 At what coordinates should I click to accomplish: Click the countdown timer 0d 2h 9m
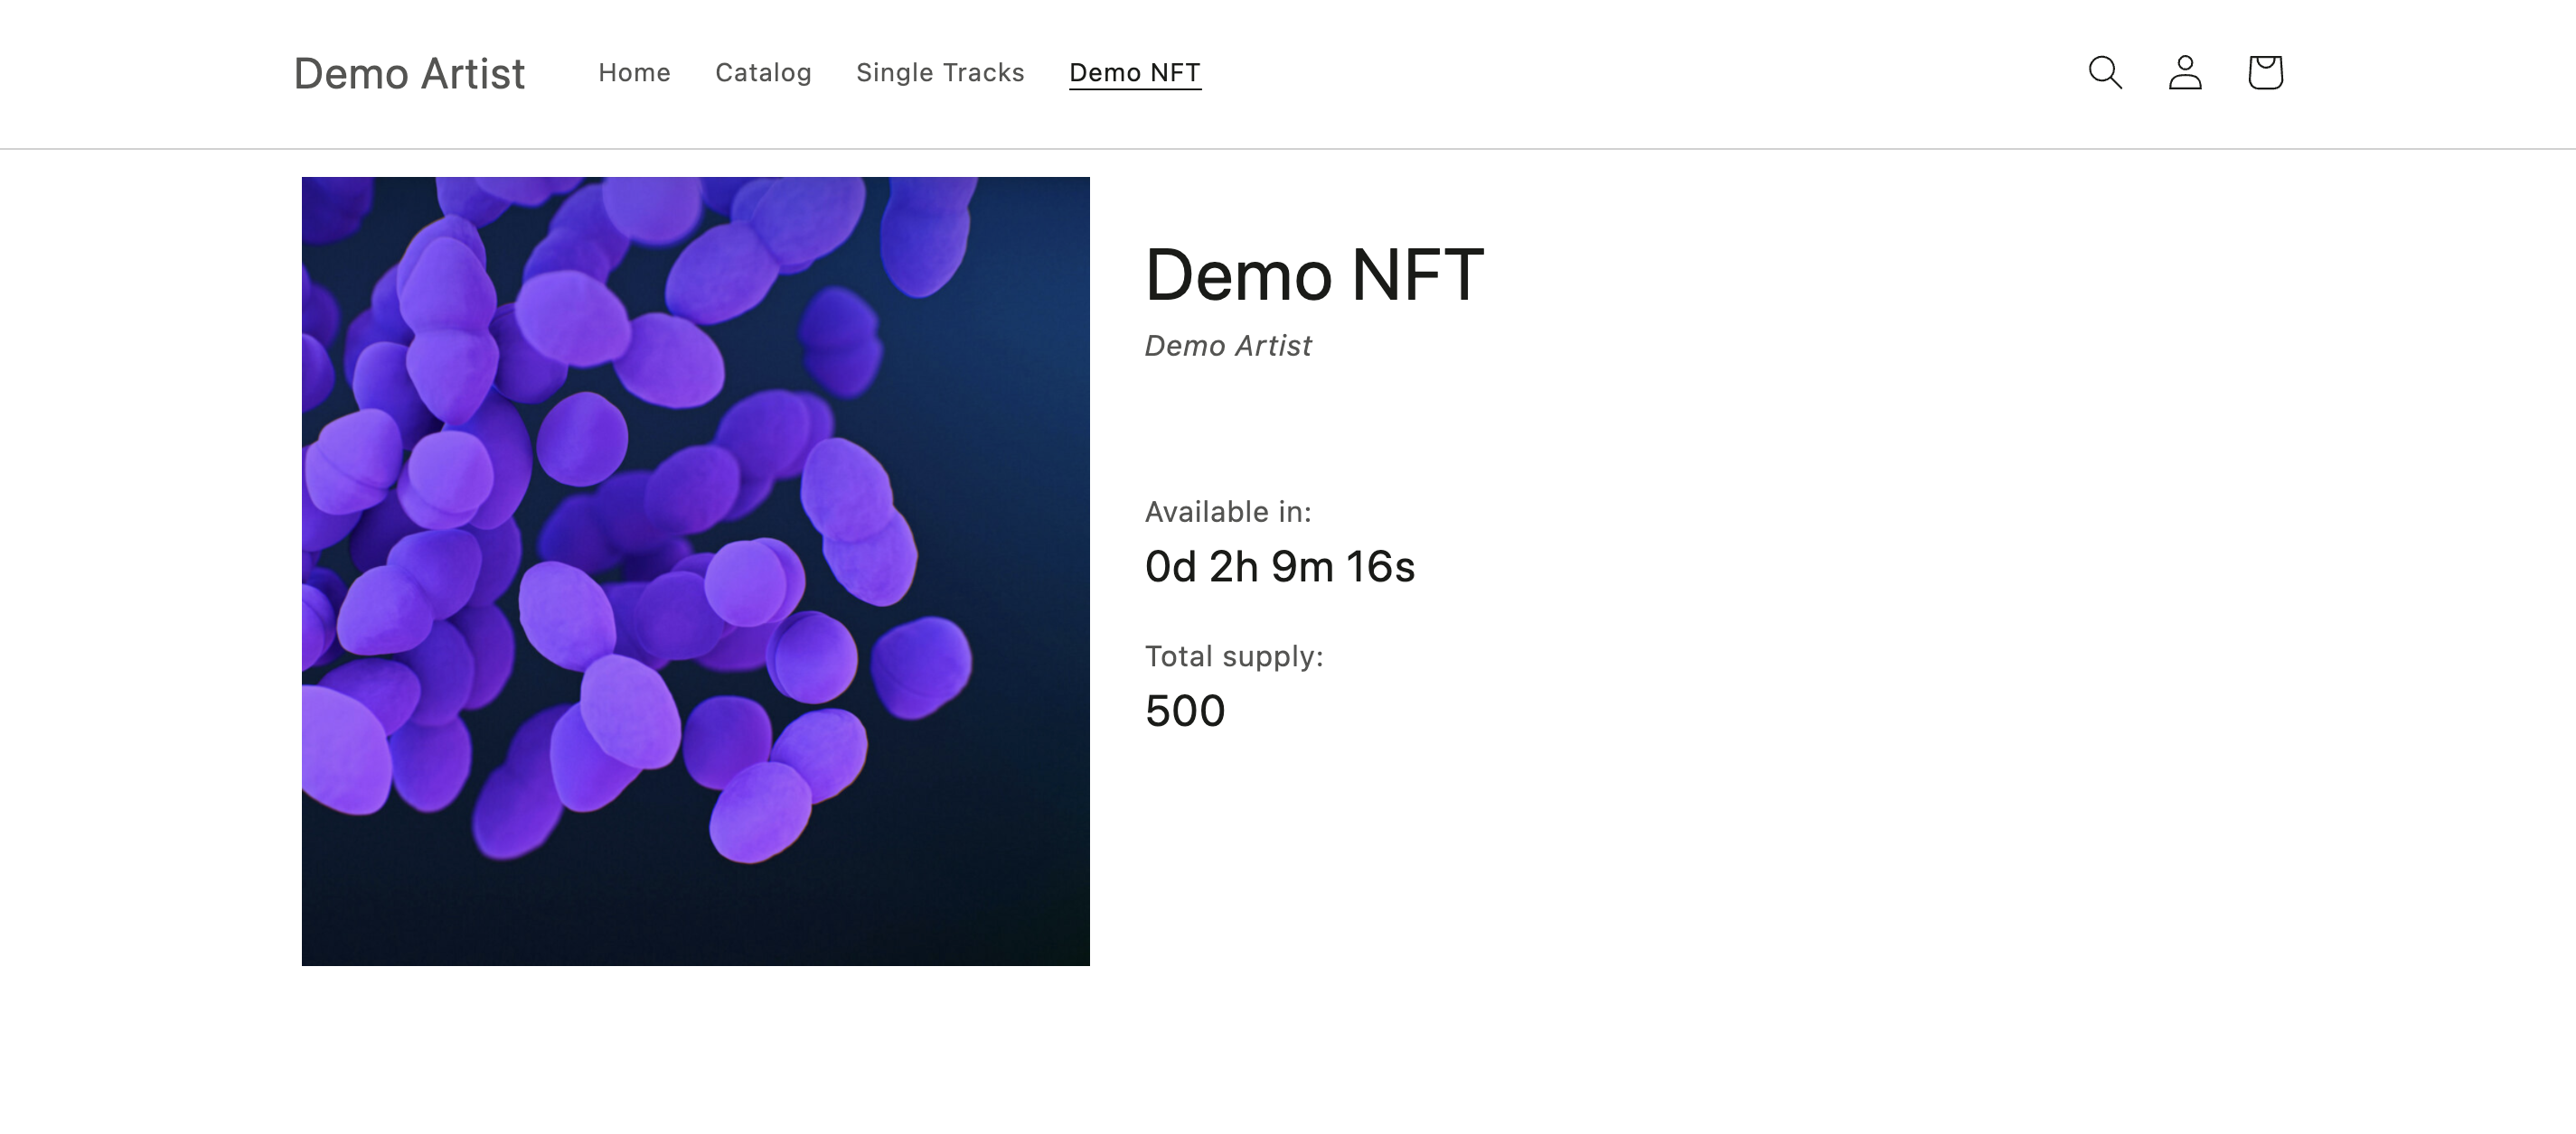pos(1280,566)
